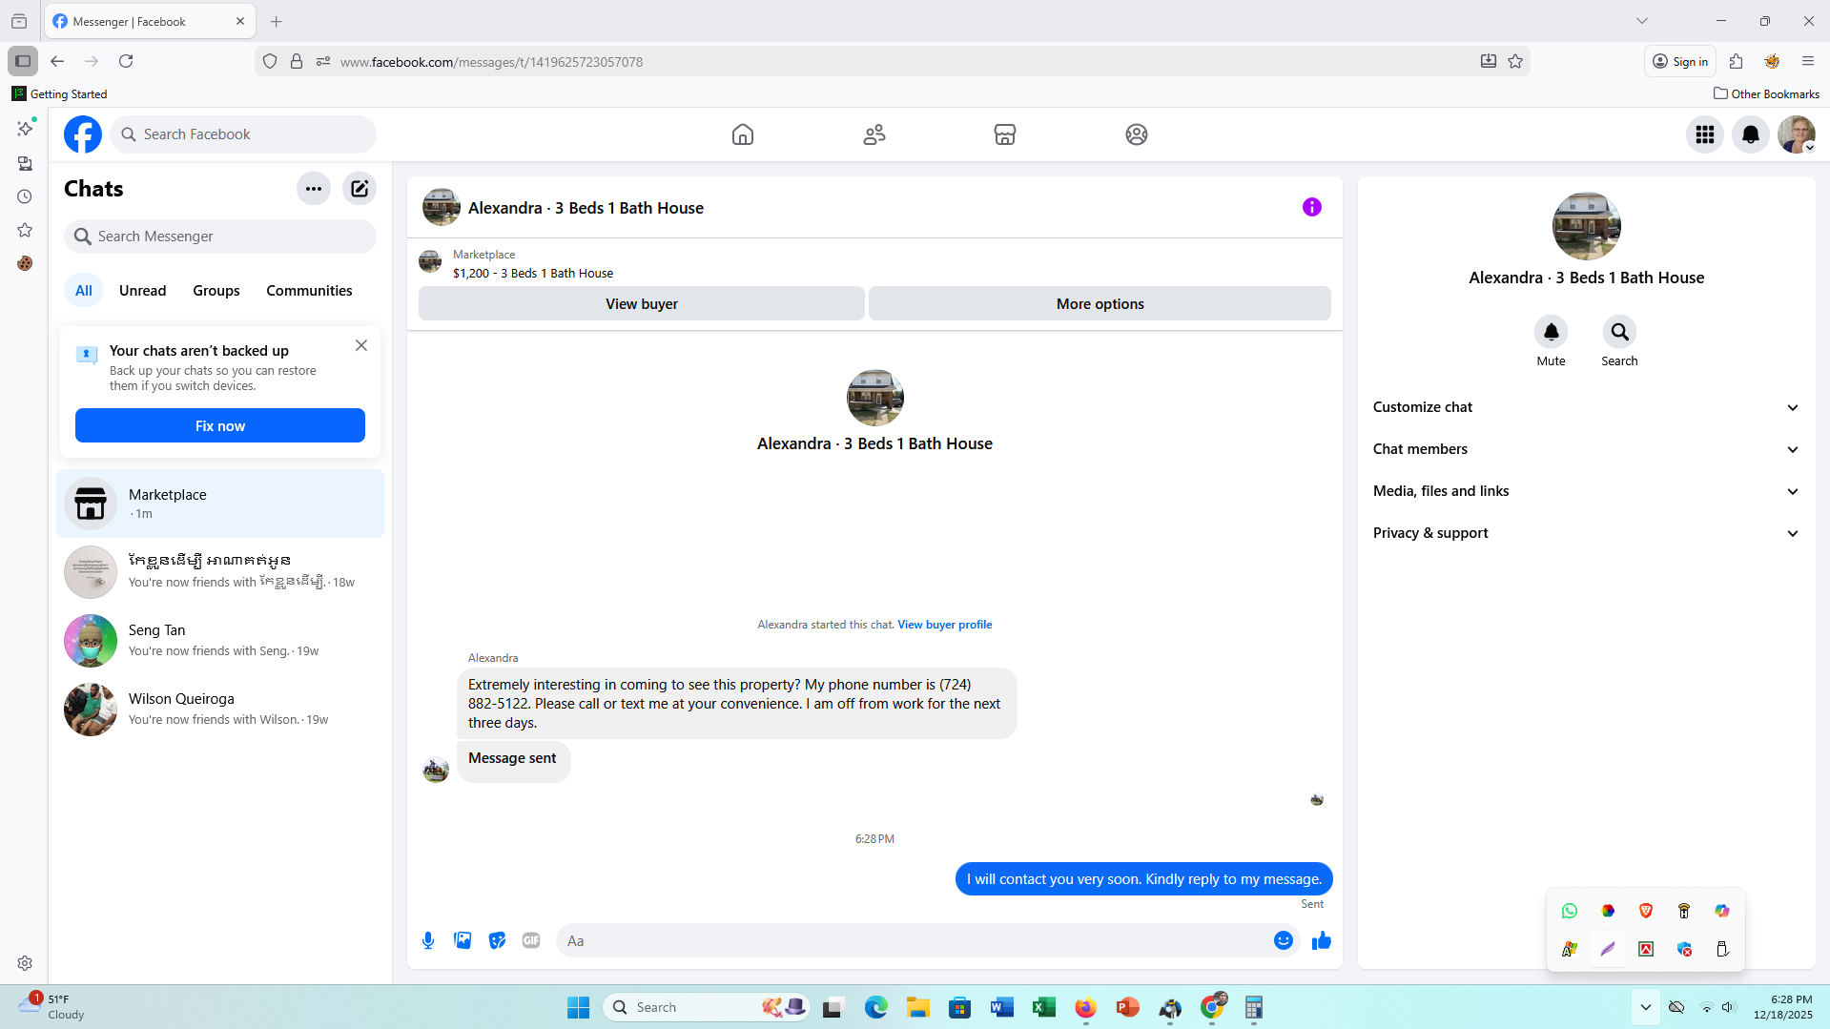Click the Firefox Sign in button
The image size is (1830, 1029).
pos(1680,61)
